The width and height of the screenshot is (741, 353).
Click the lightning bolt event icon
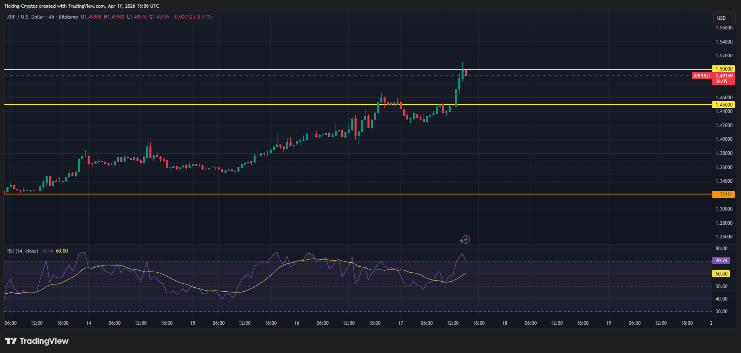tap(465, 240)
